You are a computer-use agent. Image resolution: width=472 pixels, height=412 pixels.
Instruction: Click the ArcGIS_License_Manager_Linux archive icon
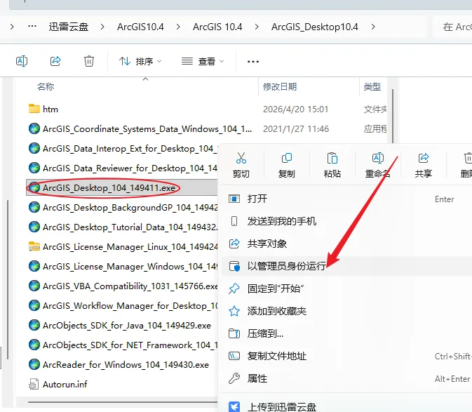pos(34,246)
